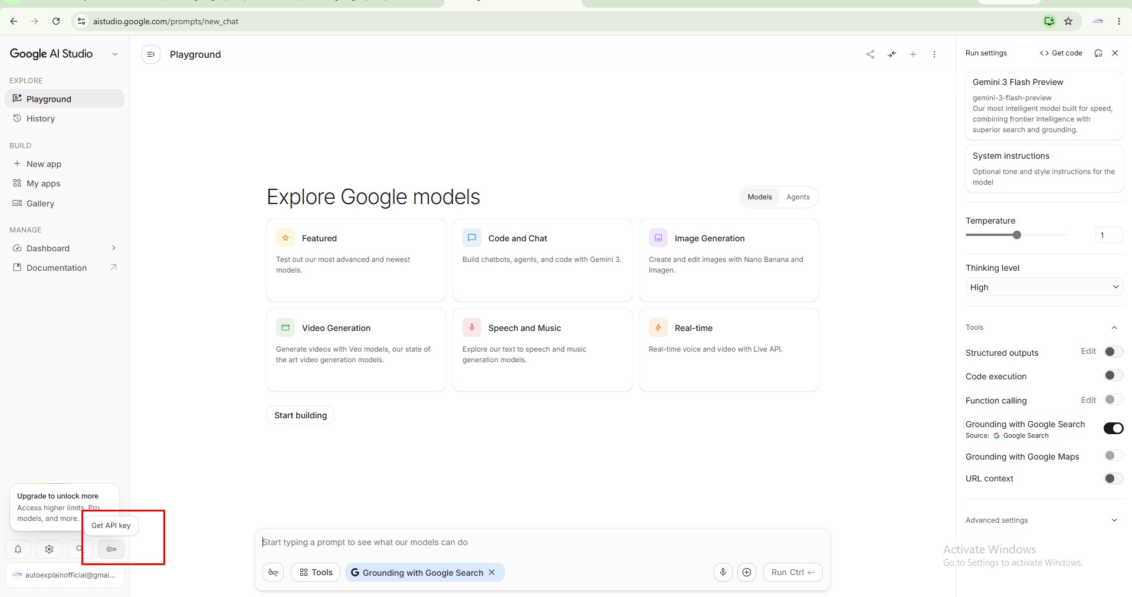The width and height of the screenshot is (1132, 597).
Task: Close the Run settings panel
Action: (x=1115, y=53)
